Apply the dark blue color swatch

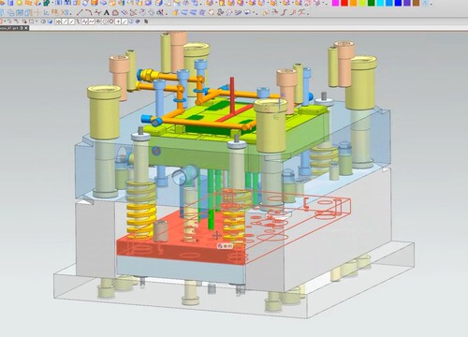coord(398,3)
